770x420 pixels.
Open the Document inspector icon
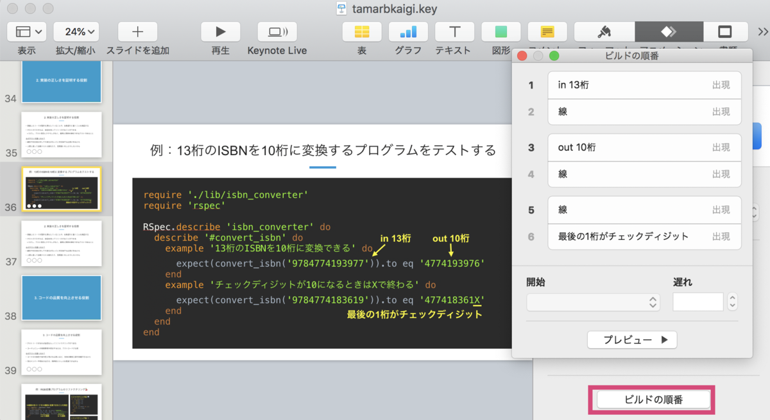click(x=725, y=31)
